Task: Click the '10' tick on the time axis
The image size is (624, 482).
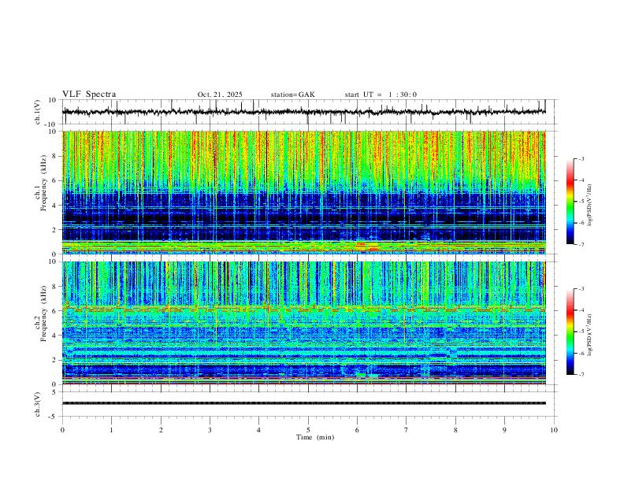Action: (x=554, y=430)
